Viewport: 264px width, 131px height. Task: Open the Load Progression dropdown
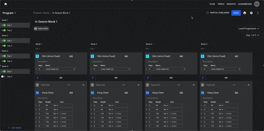pyautogui.click(x=249, y=29)
